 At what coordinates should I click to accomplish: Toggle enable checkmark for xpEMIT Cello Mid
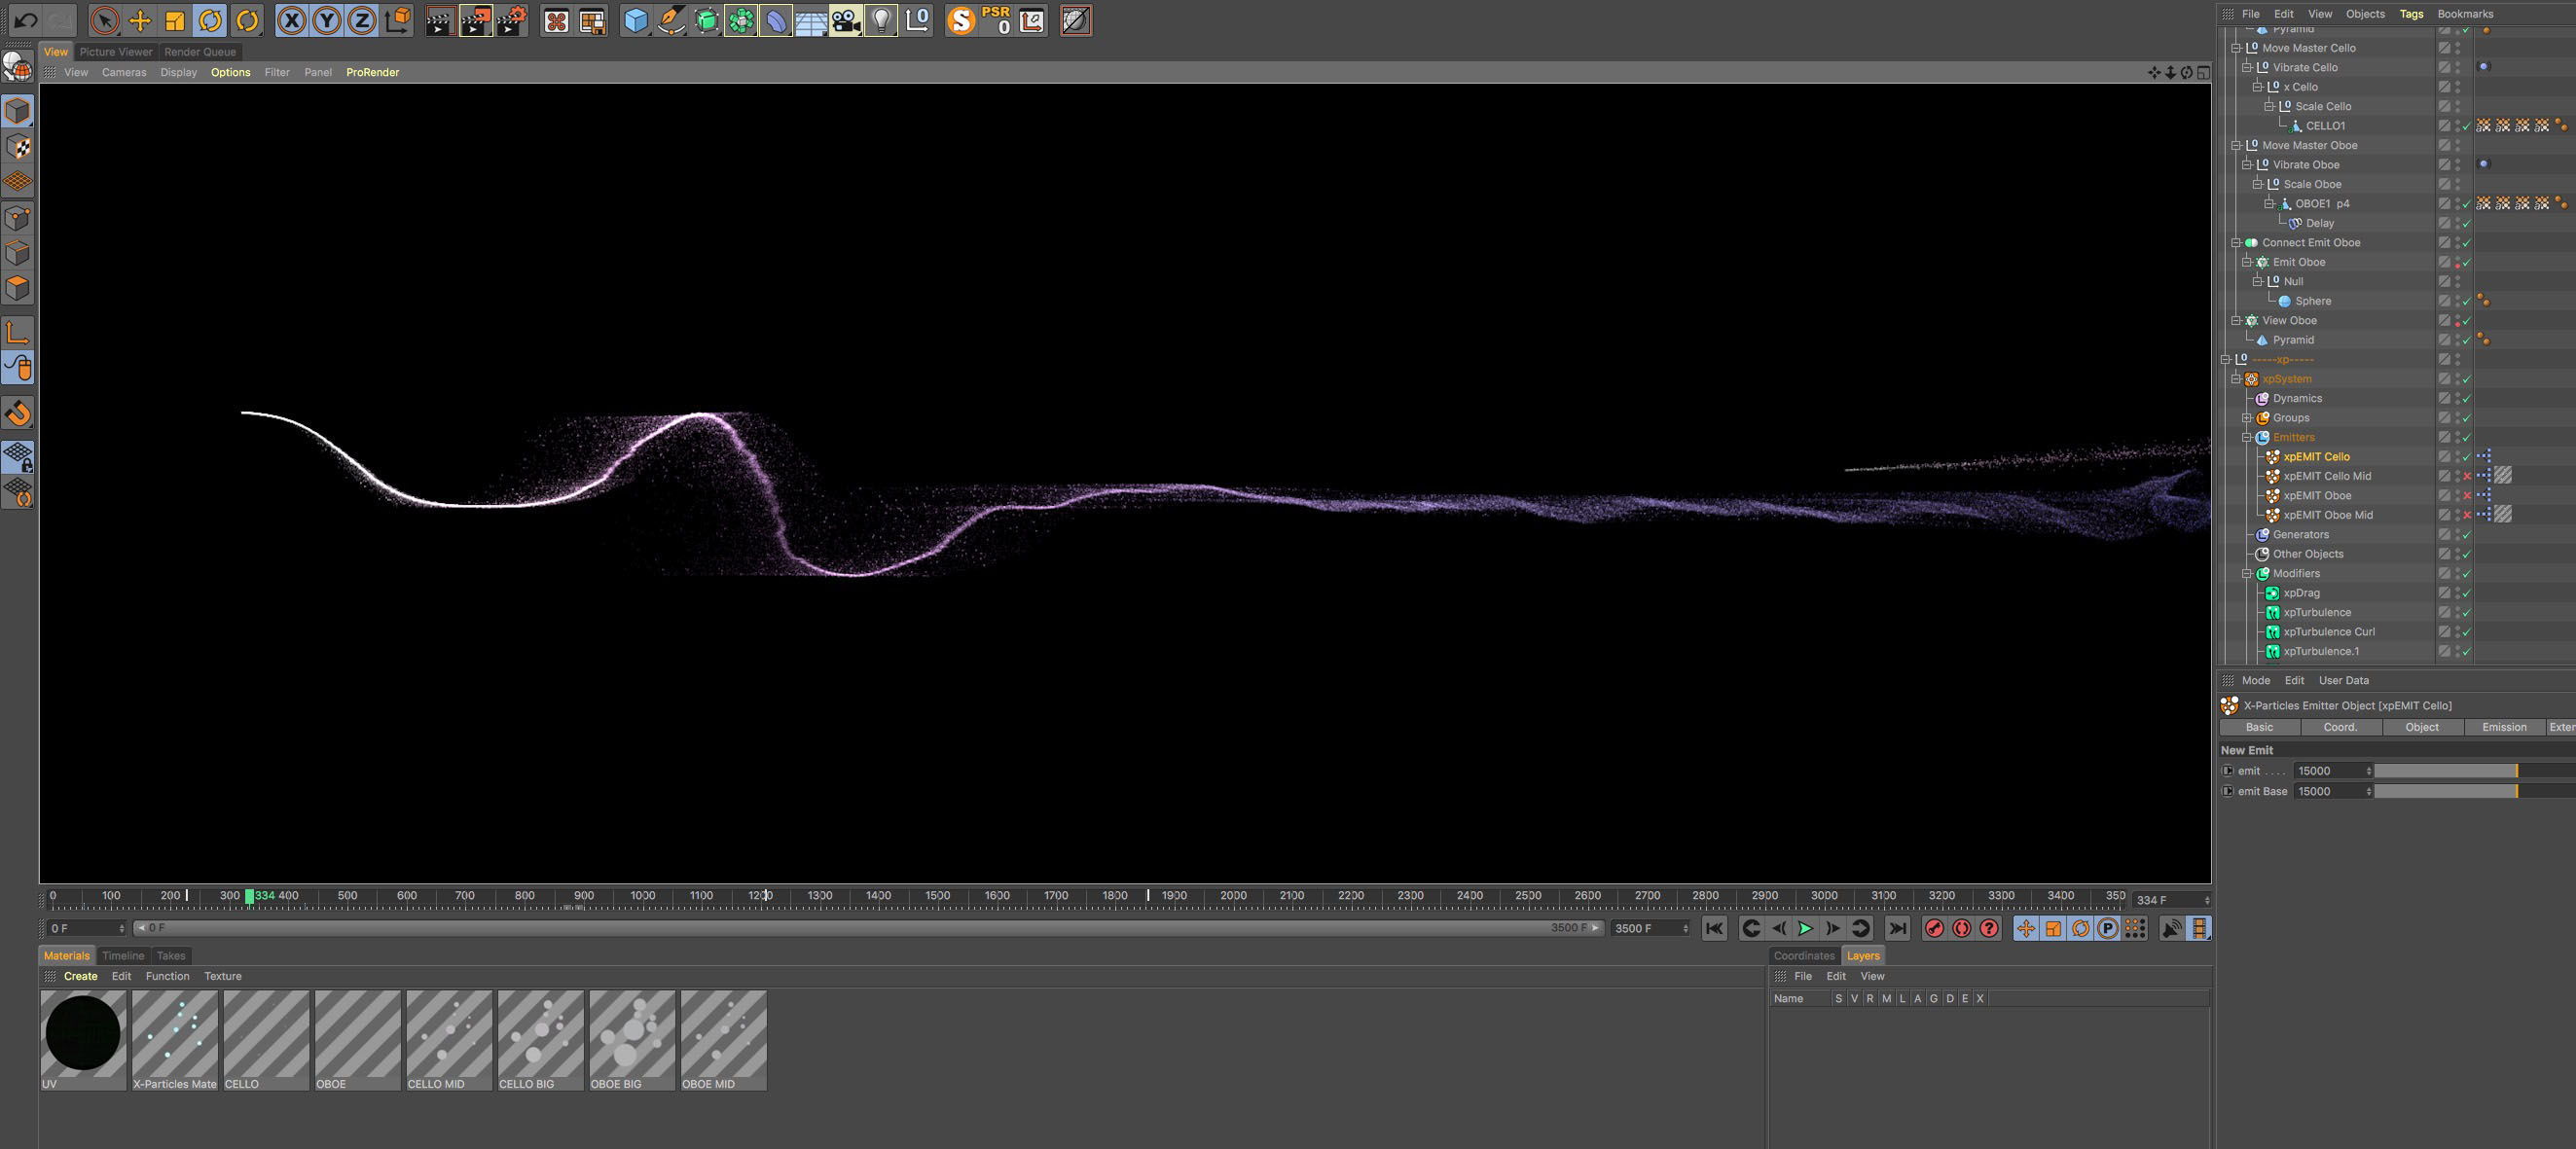coord(2467,477)
